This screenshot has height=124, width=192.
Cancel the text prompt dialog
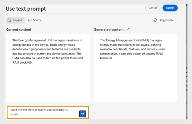point(153,8)
